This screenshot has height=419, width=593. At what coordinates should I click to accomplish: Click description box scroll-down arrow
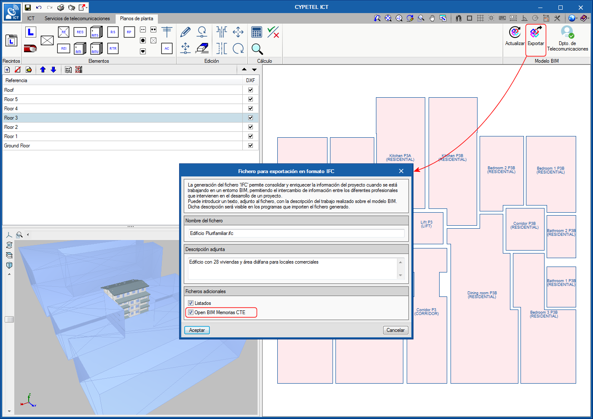pos(400,275)
